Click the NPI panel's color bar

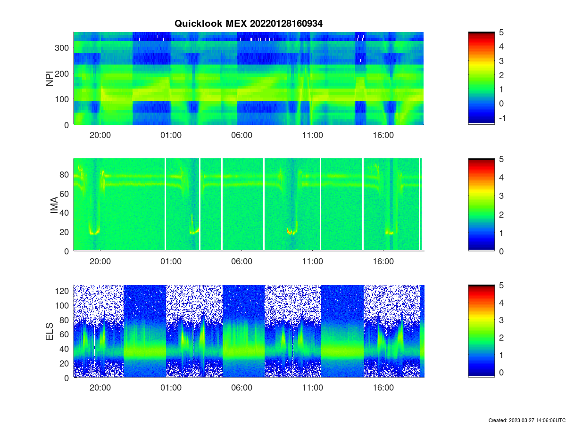(x=482, y=78)
